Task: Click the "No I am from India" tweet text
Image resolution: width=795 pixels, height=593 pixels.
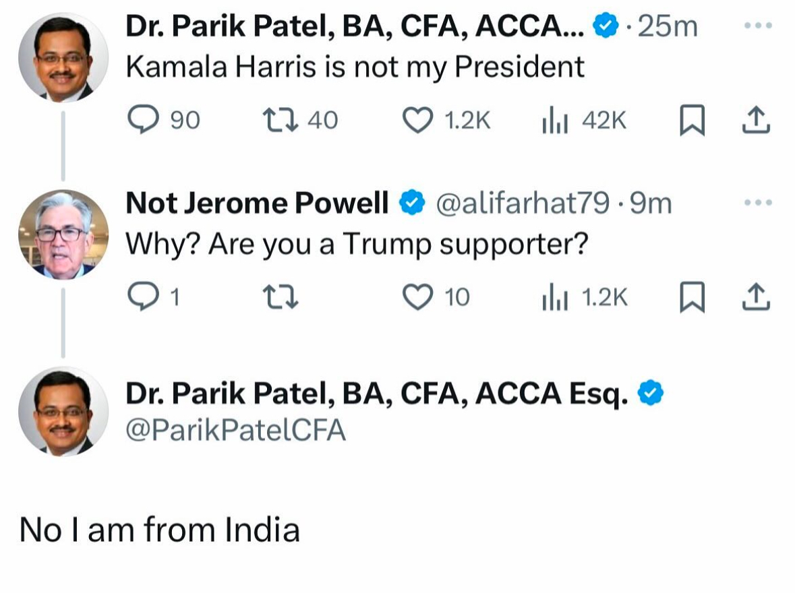Action: click(159, 530)
